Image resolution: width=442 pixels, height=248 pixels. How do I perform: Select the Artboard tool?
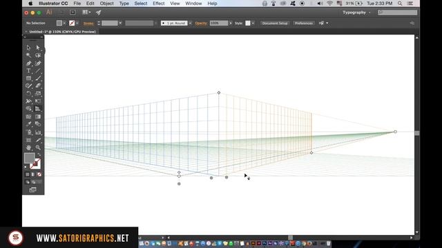pos(29,140)
